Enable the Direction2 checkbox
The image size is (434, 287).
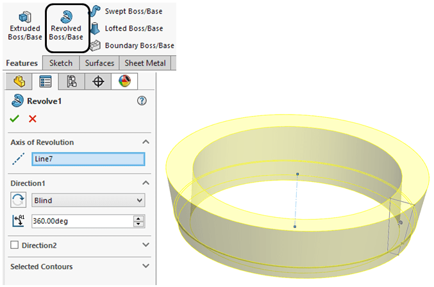tap(14, 245)
